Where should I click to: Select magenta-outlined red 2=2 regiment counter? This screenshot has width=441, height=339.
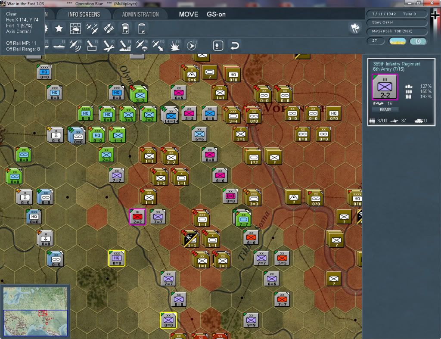pyautogui.click(x=137, y=217)
